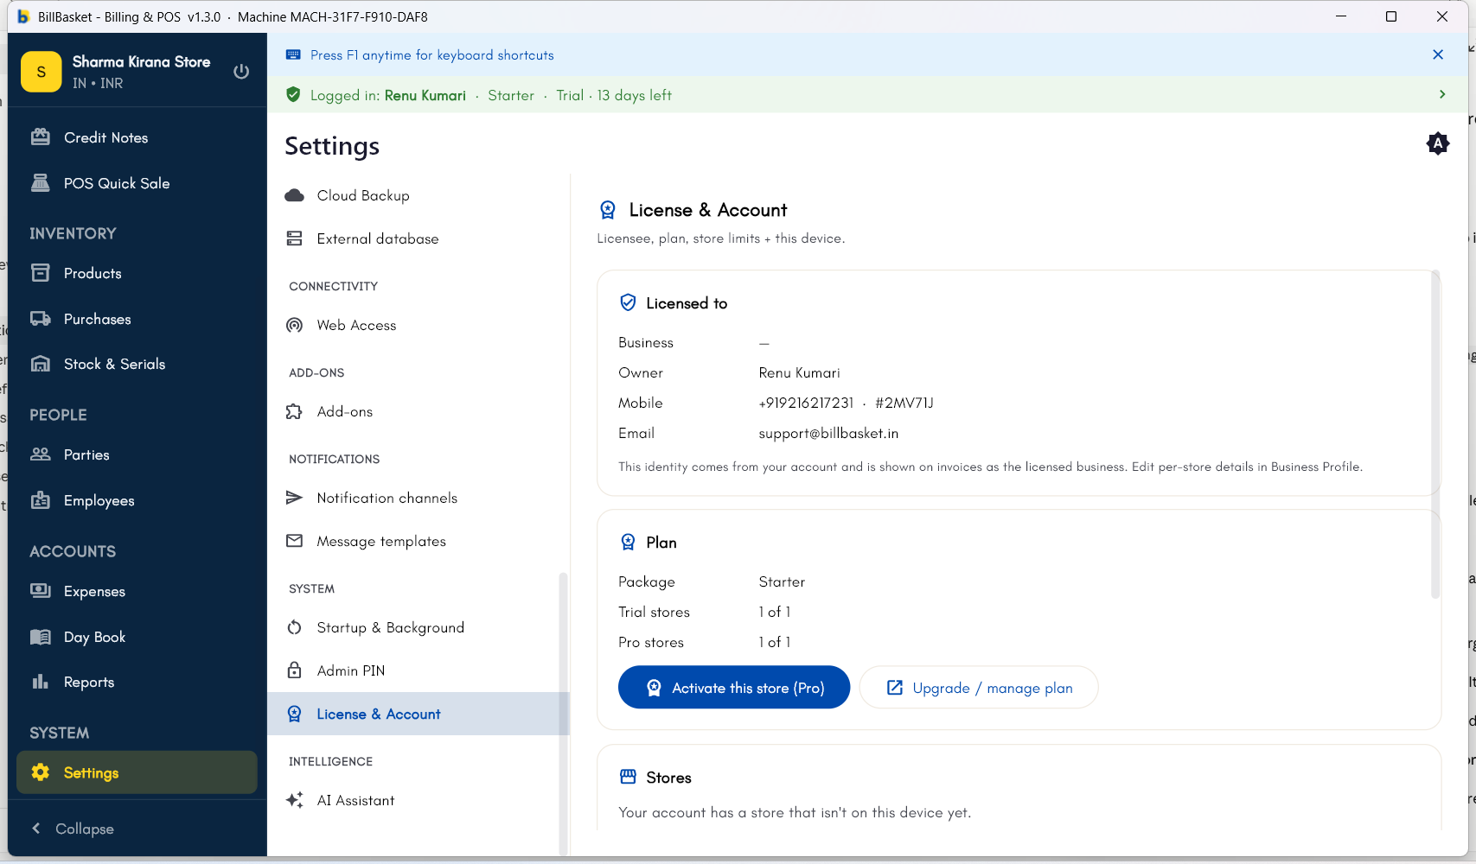The image size is (1476, 864).
Task: Click the Stores storefront icon
Action: click(629, 777)
